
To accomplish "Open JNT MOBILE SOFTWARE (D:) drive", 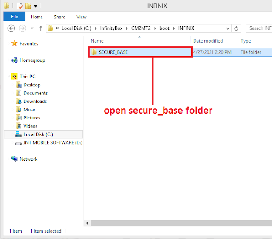I will coord(53,142).
